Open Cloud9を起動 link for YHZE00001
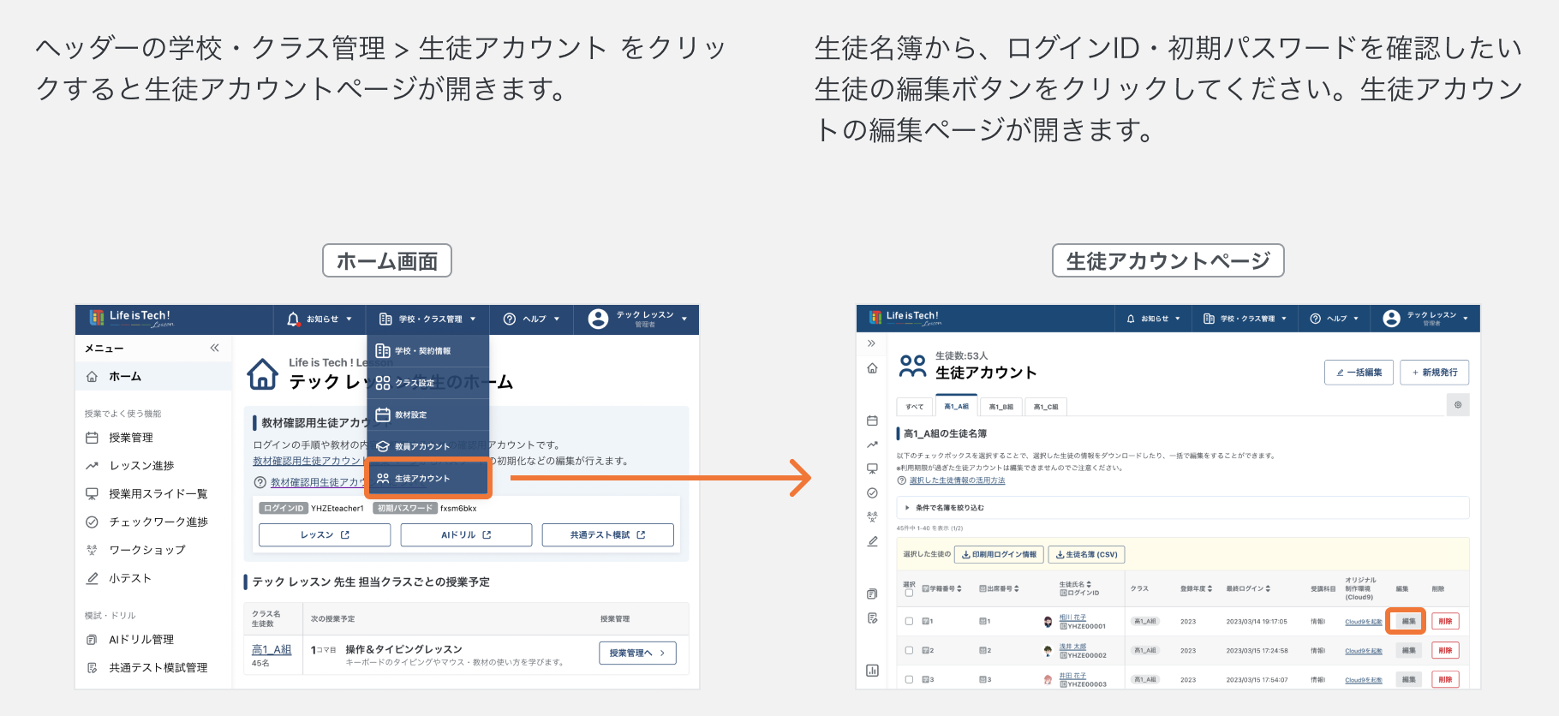 pyautogui.click(x=1363, y=622)
